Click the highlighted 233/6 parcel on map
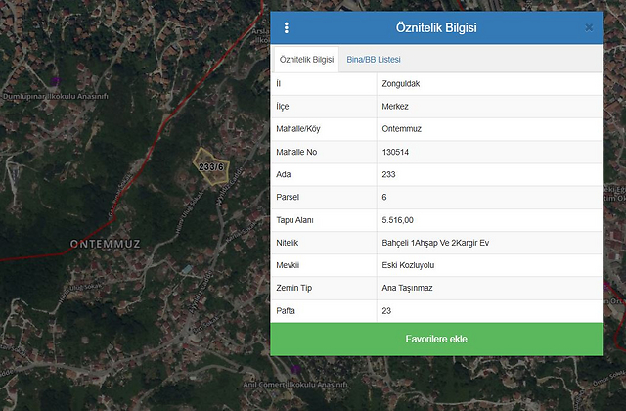The height and width of the screenshot is (411, 626). 209,164
